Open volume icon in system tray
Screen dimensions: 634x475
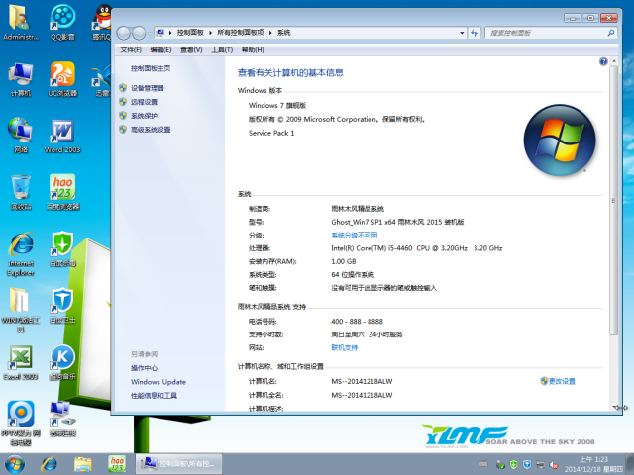pyautogui.click(x=554, y=465)
